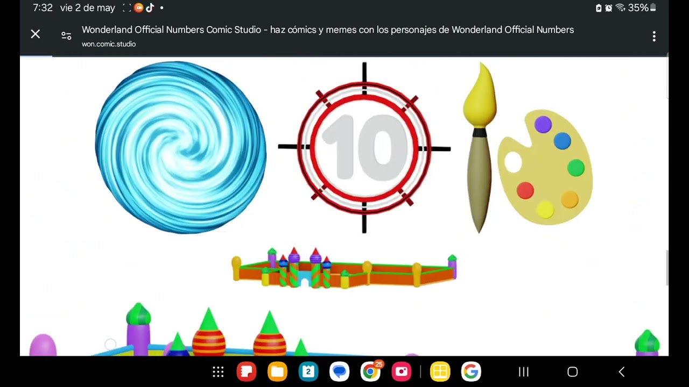Tap the TikTok notification icon in status bar
Image resolution: width=689 pixels, height=387 pixels.
click(x=150, y=8)
